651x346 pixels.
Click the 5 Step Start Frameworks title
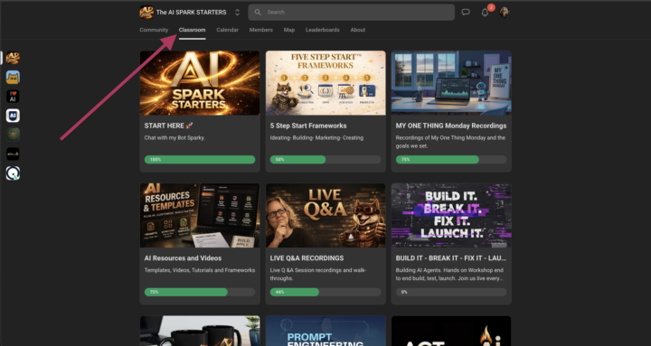308,126
